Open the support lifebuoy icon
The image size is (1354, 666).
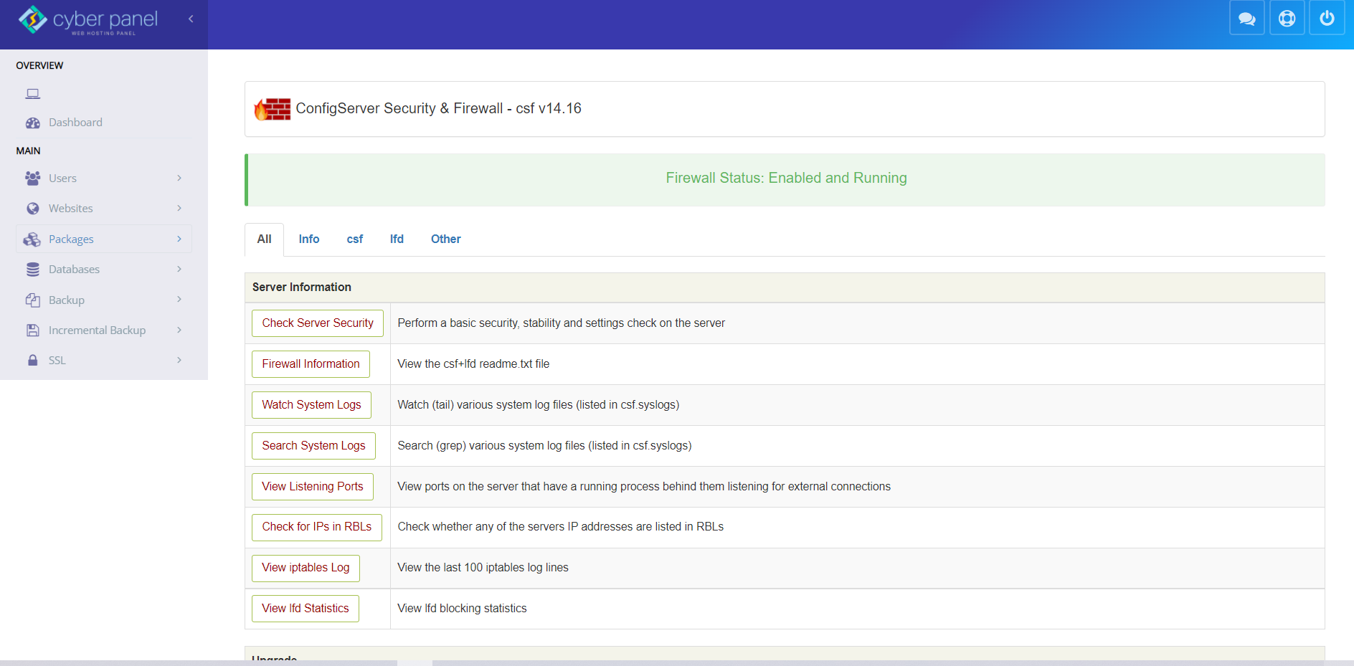[x=1287, y=18]
